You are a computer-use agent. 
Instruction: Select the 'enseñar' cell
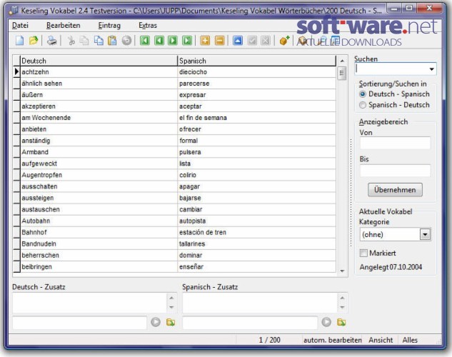257,267
